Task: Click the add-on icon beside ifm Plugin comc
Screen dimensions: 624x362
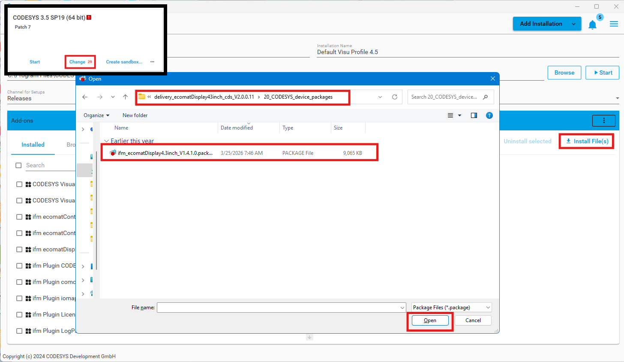Action: pyautogui.click(x=28, y=282)
